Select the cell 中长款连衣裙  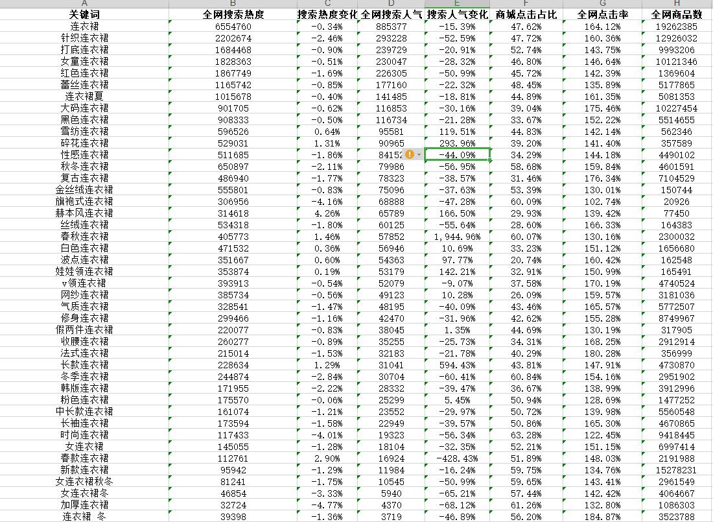click(84, 412)
